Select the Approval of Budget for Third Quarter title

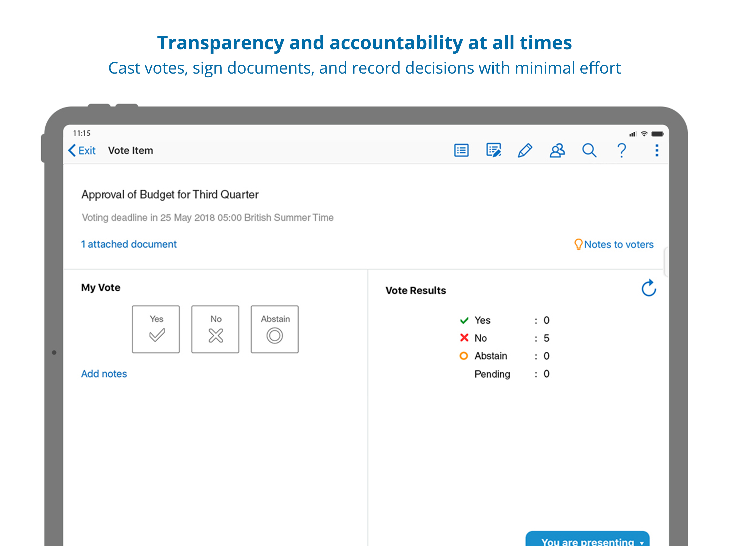click(x=170, y=195)
